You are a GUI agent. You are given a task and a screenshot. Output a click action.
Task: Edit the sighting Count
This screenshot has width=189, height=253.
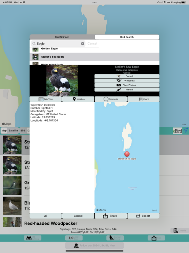pos(143,99)
